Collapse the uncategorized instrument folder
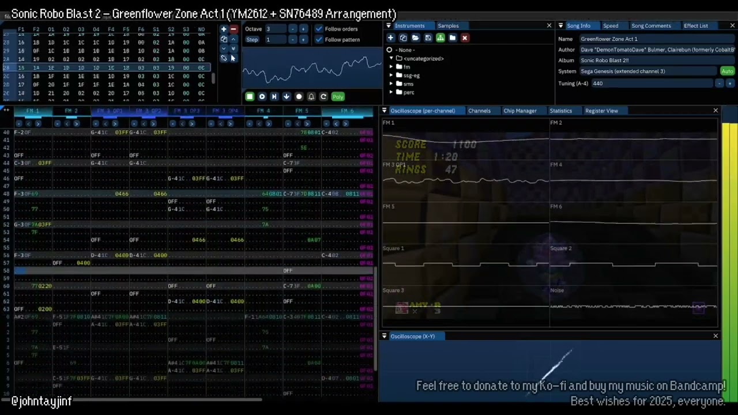 (x=391, y=59)
